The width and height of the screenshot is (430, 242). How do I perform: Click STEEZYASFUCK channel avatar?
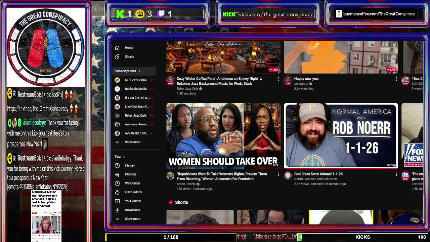[x=117, y=80]
